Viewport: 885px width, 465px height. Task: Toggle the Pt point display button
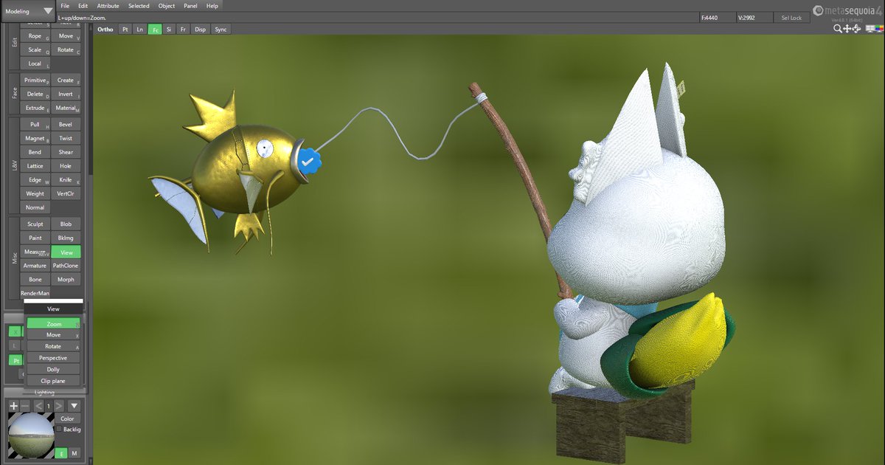click(x=125, y=29)
